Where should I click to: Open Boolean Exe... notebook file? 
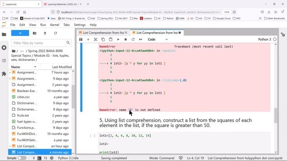click(x=40, y=91)
